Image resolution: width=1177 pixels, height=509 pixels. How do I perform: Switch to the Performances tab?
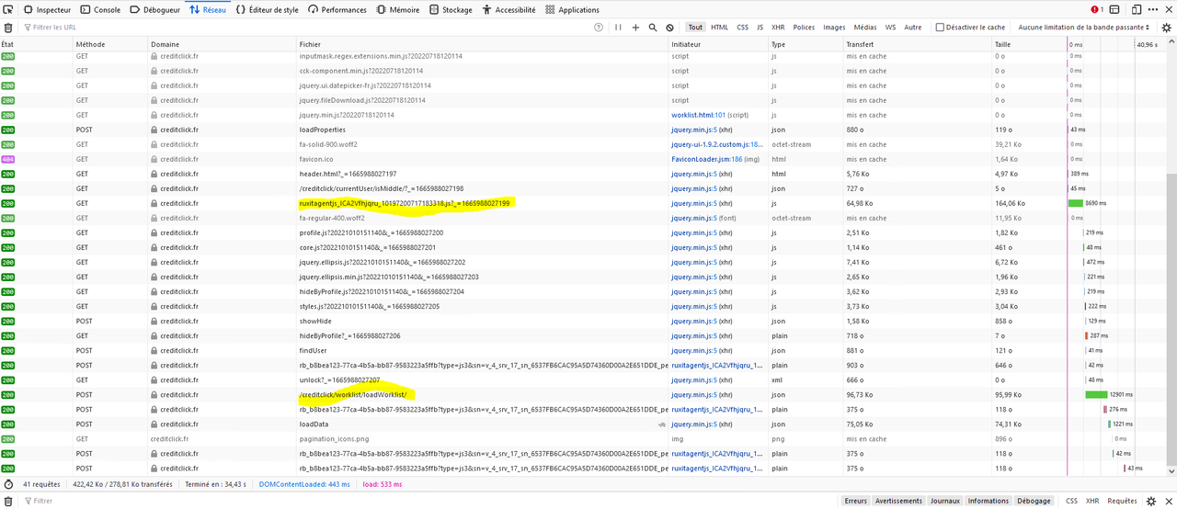tap(337, 9)
